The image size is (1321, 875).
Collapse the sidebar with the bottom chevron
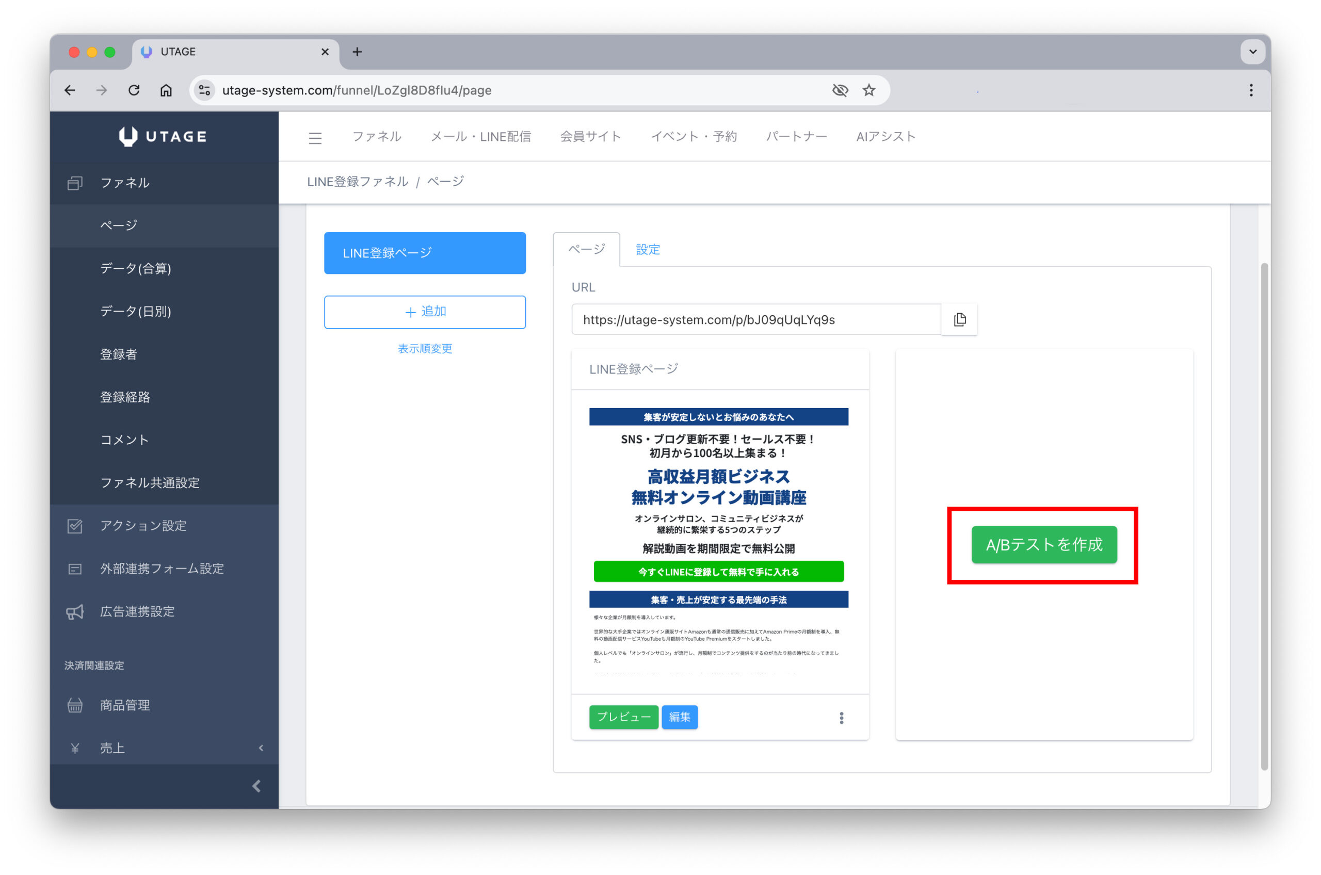pyautogui.click(x=257, y=786)
